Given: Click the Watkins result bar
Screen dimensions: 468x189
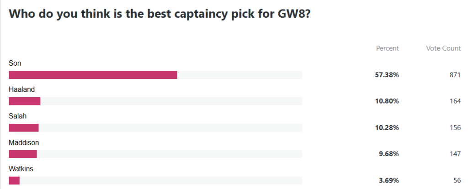Looking at the screenshot, I should [155, 181].
